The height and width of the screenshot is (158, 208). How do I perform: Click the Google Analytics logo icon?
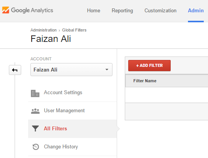click(x=5, y=10)
